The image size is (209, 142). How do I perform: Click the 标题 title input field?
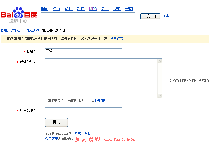(84, 51)
